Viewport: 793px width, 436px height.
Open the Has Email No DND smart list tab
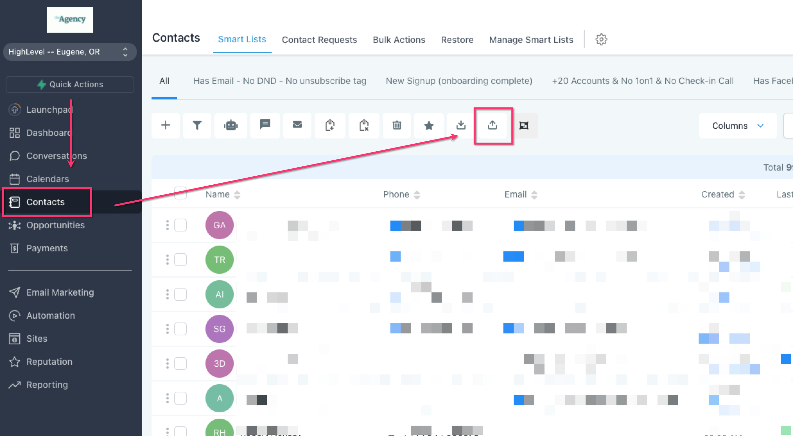click(280, 81)
